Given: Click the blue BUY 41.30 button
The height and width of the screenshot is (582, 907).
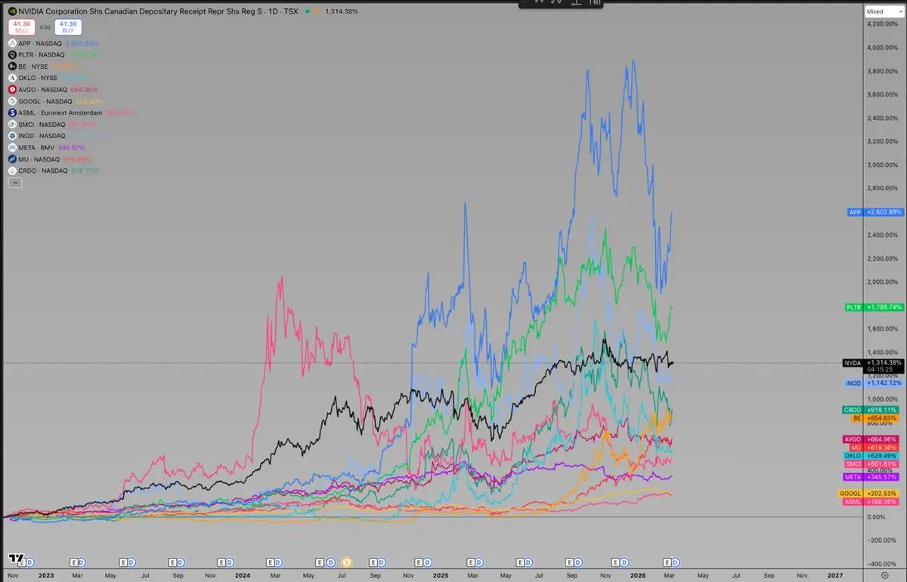Looking at the screenshot, I should click(x=67, y=27).
